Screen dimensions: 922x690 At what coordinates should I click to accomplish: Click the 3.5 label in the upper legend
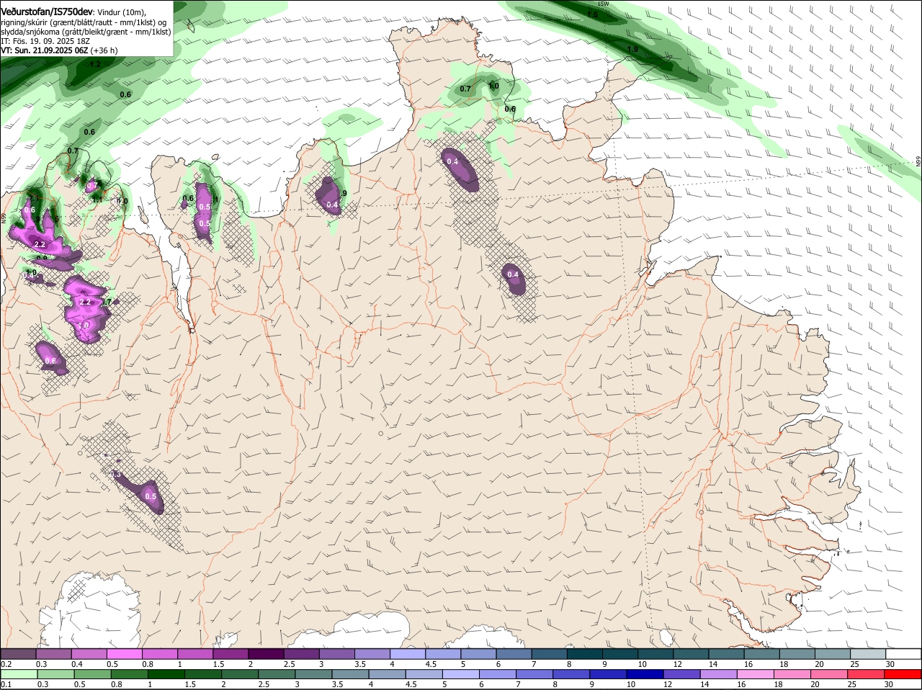point(360,663)
